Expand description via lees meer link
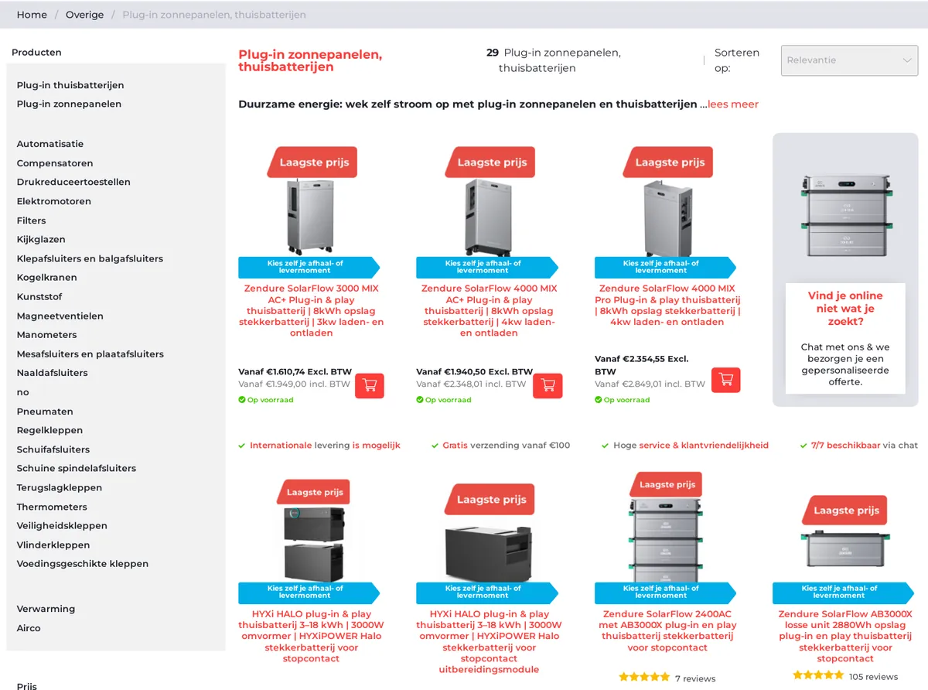The image size is (928, 690). 733,104
